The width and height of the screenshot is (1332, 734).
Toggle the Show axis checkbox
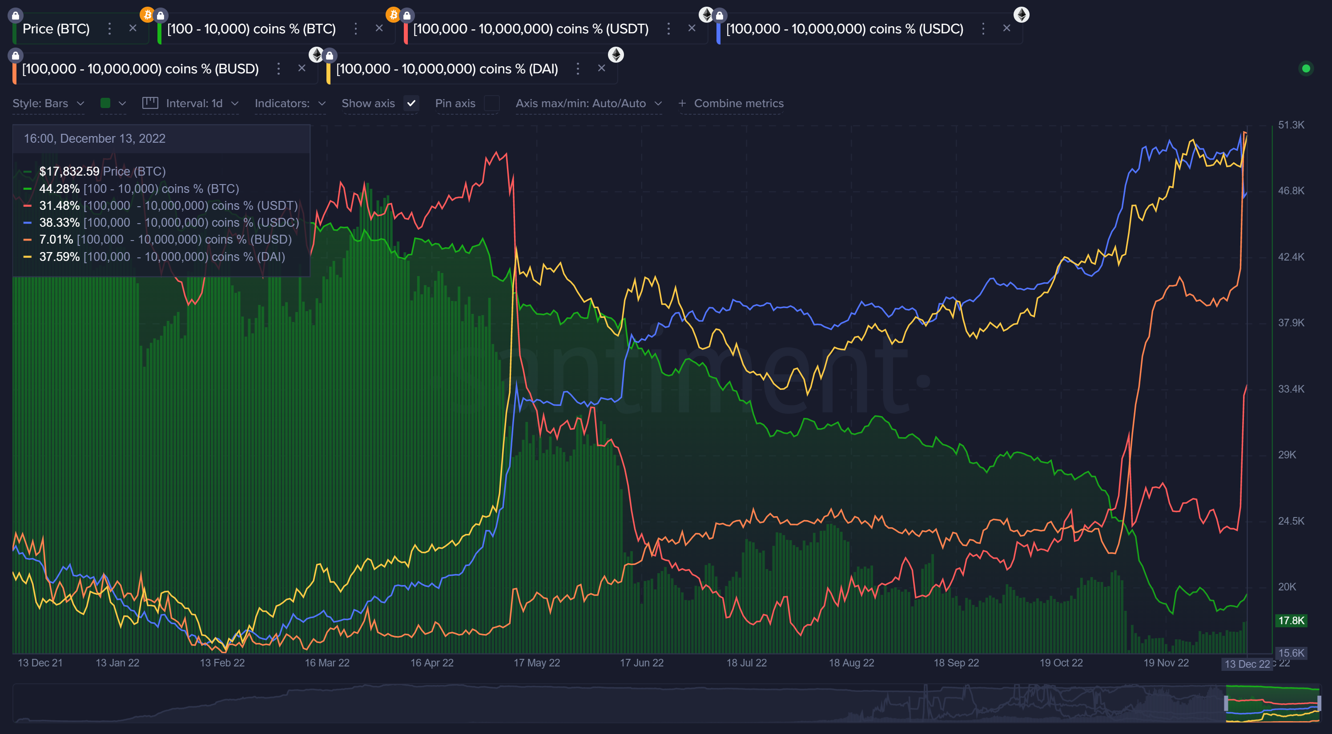tap(411, 104)
